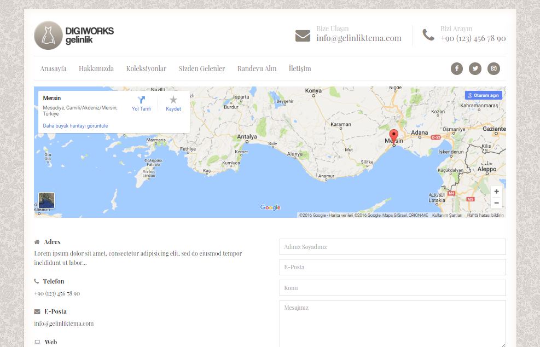Click Harita hatası bildirin link
Screen dimensions: 540x347
(x=485, y=215)
